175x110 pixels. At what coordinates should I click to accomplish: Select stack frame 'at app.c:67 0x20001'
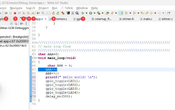click(x=14, y=41)
